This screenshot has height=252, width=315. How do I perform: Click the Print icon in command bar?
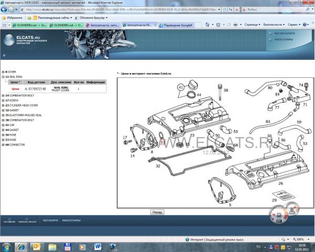235,25
